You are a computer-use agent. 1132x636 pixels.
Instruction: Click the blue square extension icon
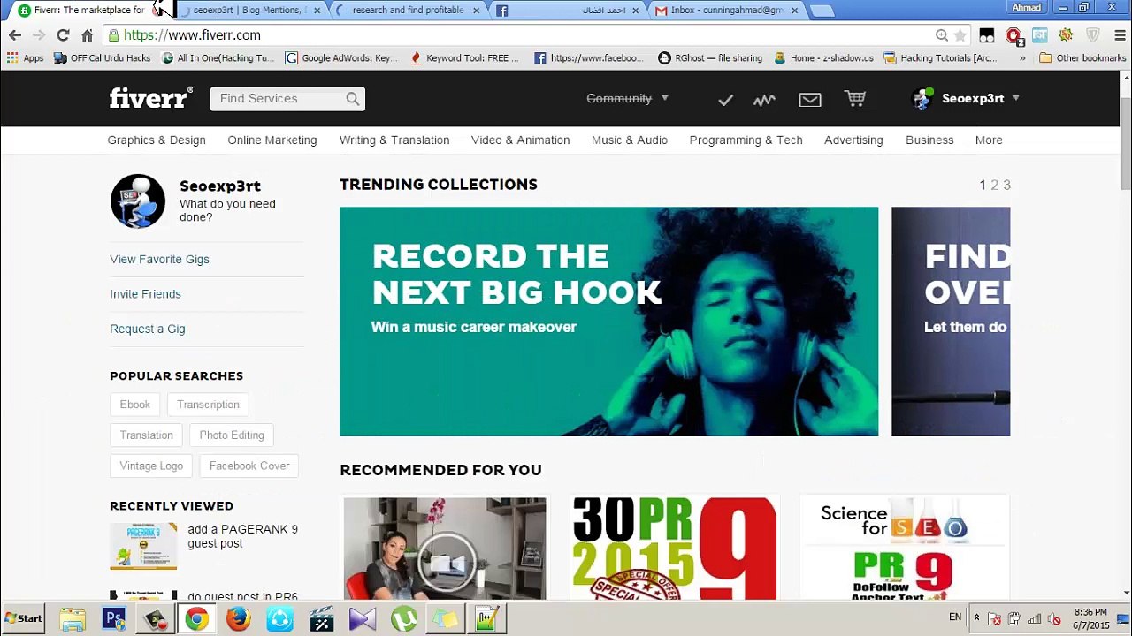point(1040,35)
